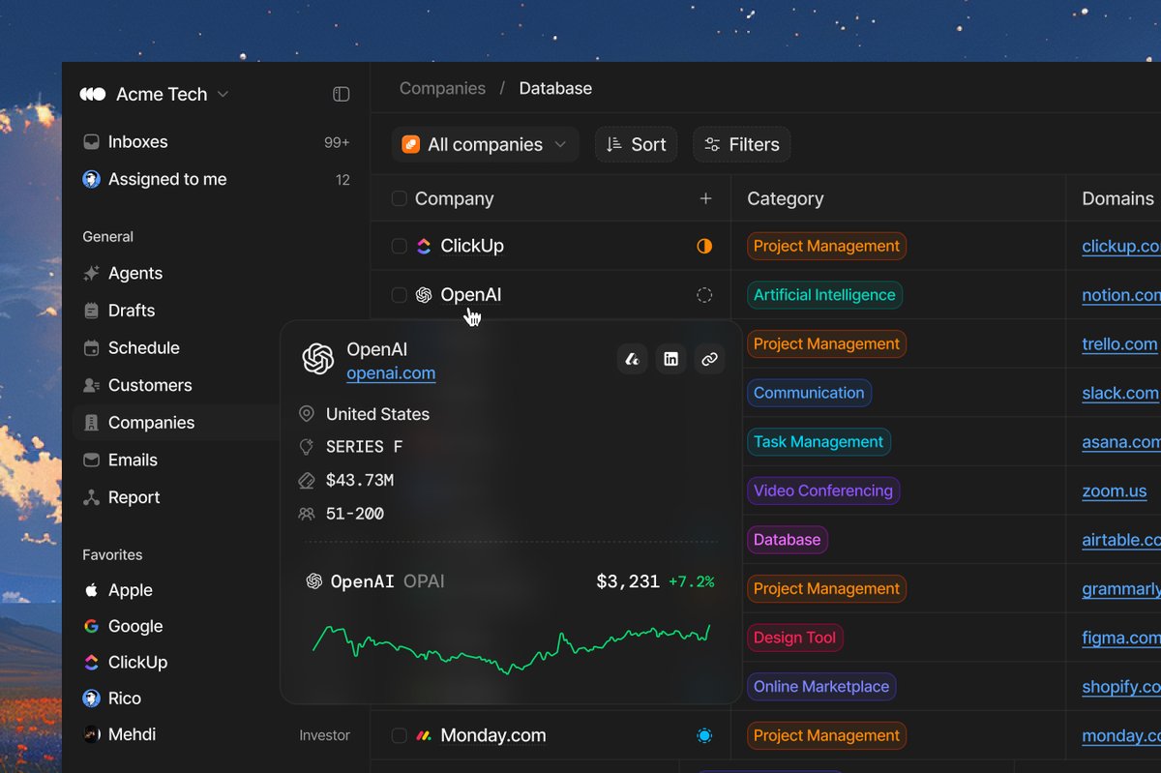Viewport: 1161px width, 773px height.
Task: Click the Companies building icon
Action: (x=91, y=423)
